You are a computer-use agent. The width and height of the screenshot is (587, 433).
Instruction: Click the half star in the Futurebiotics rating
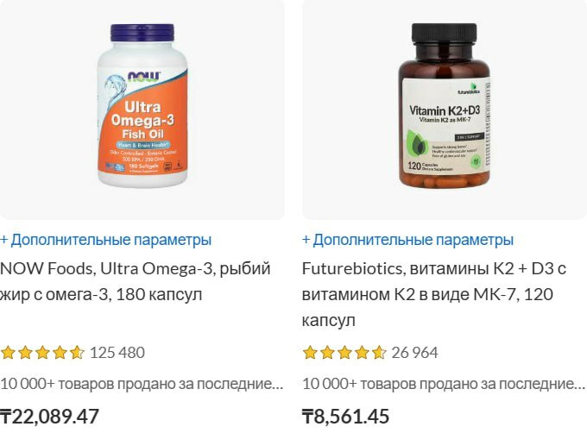379,353
